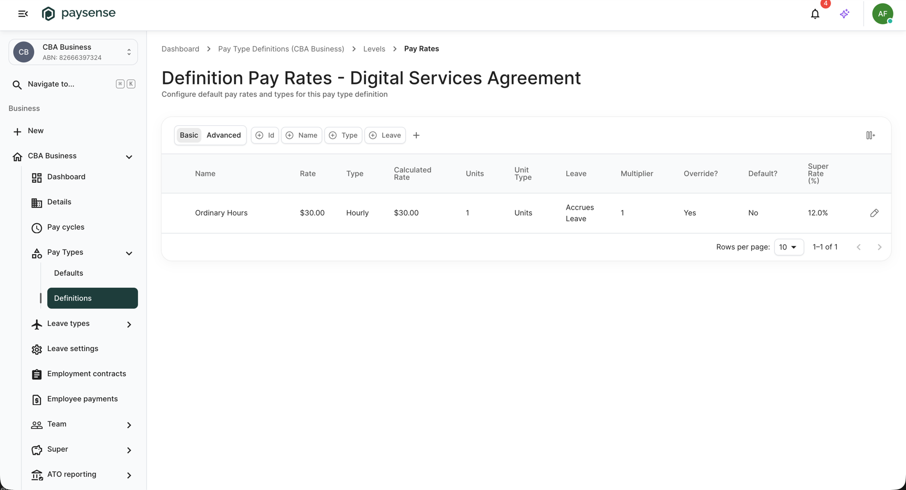
Task: Click the Employee payments document icon
Action: [x=37, y=400]
